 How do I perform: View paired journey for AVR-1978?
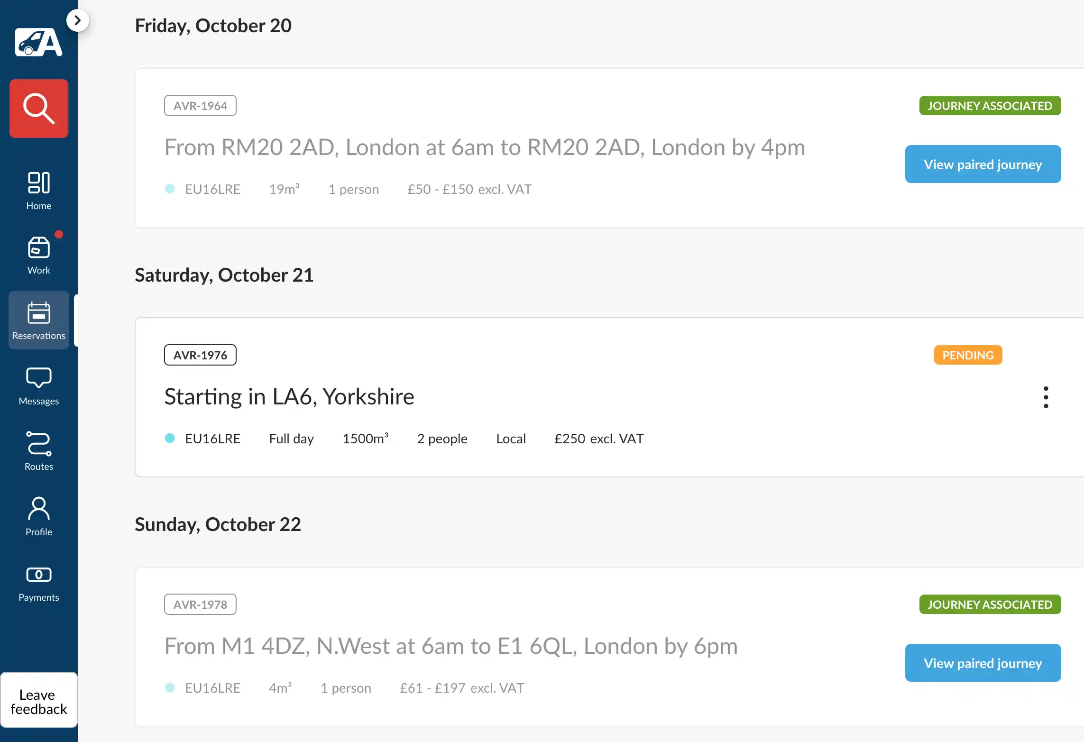click(x=983, y=663)
